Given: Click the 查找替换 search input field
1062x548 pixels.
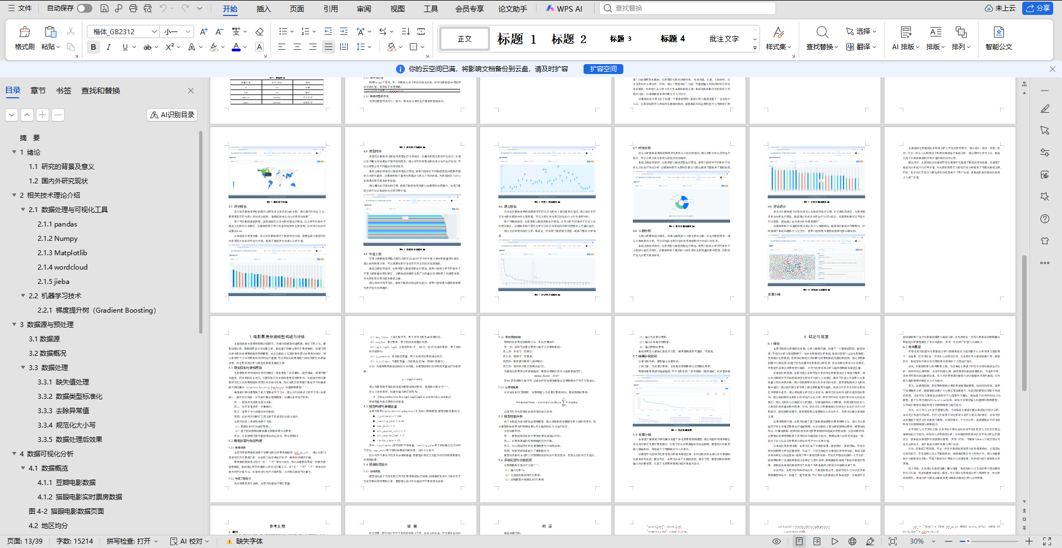Looking at the screenshot, I should (688, 8).
